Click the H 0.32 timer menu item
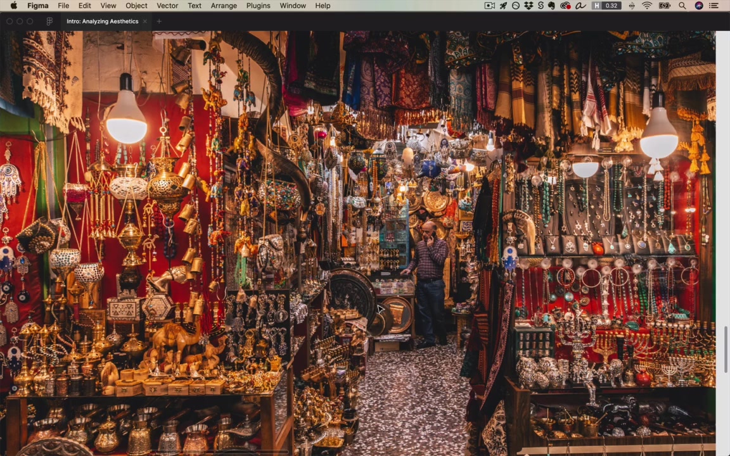The image size is (730, 456). (606, 6)
